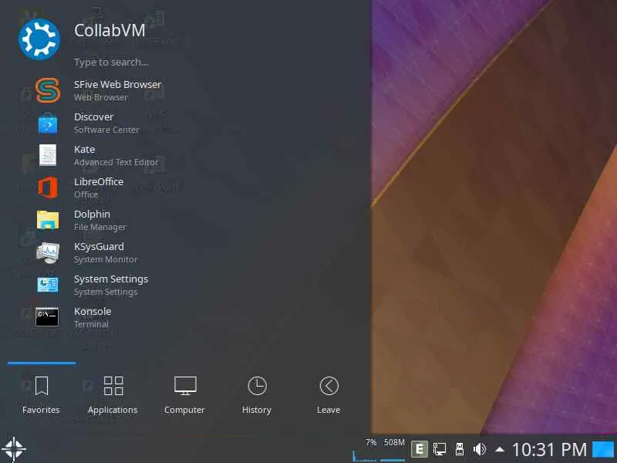
Task: Switch to the History tab
Action: click(257, 395)
